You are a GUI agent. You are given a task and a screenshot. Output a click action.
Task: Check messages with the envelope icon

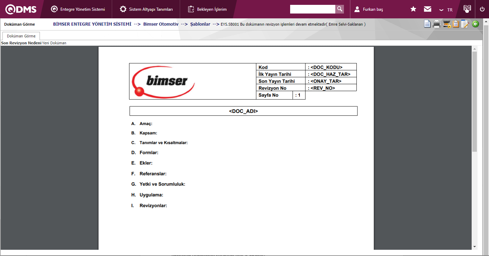(427, 9)
